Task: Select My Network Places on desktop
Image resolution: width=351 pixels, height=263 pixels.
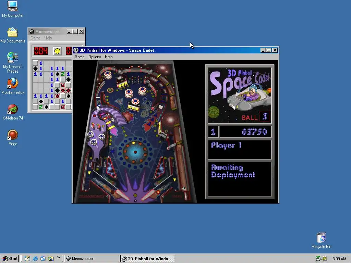Action: coord(13,63)
